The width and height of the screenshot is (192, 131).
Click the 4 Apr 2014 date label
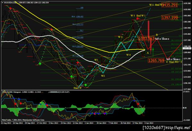click(149, 123)
